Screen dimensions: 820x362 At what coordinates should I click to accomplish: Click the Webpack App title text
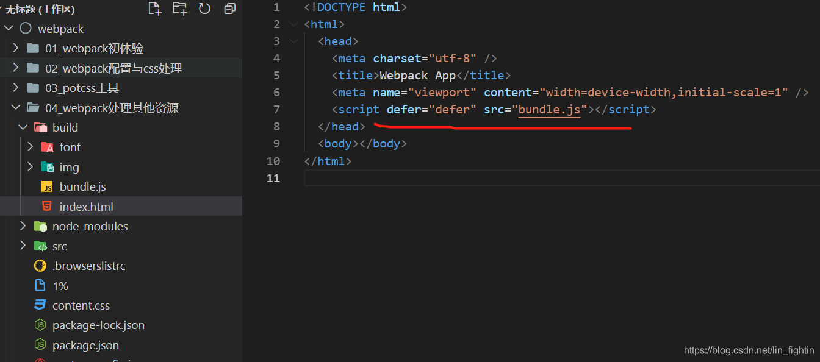tap(418, 76)
